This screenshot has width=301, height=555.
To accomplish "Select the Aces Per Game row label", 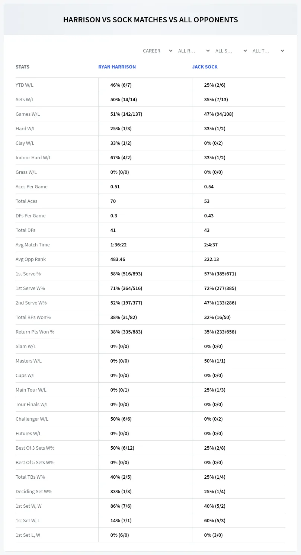I will pos(32,186).
